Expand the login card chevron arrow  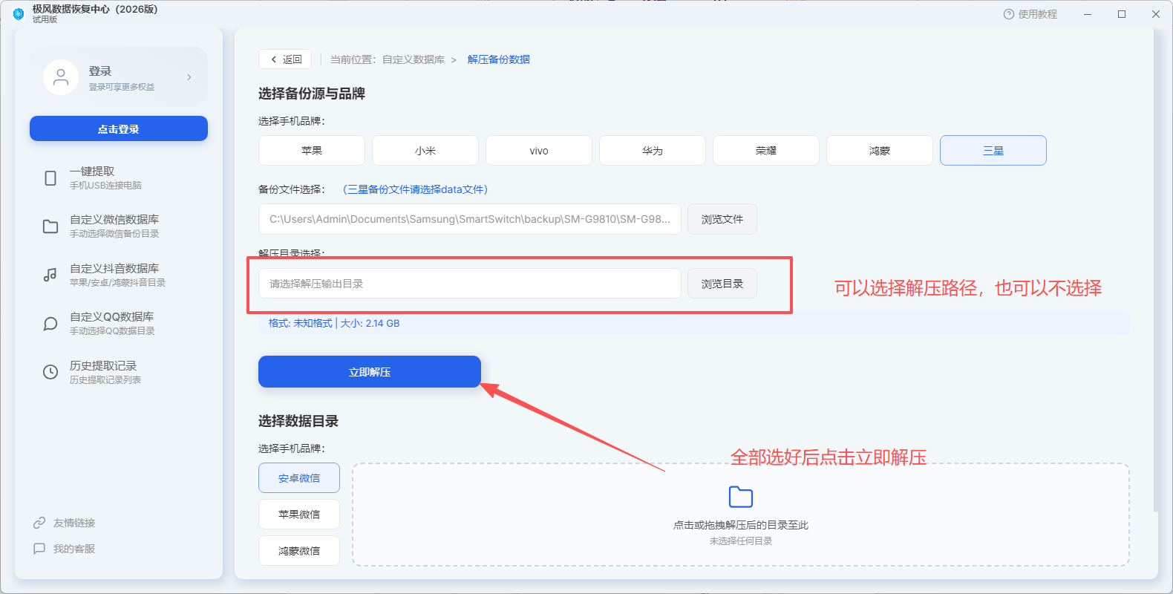[x=189, y=77]
